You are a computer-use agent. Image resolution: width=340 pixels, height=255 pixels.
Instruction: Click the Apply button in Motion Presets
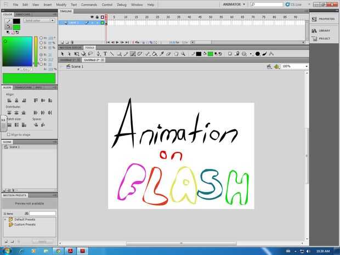click(x=42, y=241)
